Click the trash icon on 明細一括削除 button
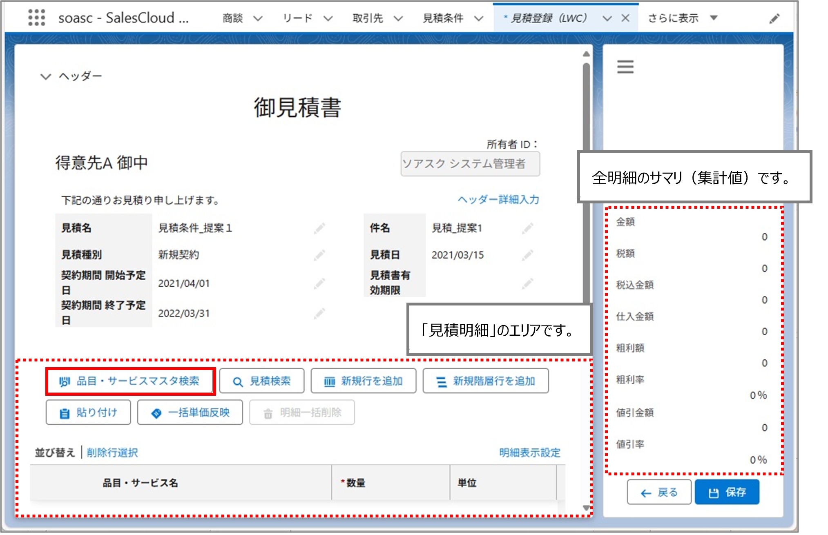Screen dimensions: 828x535 (x=268, y=412)
